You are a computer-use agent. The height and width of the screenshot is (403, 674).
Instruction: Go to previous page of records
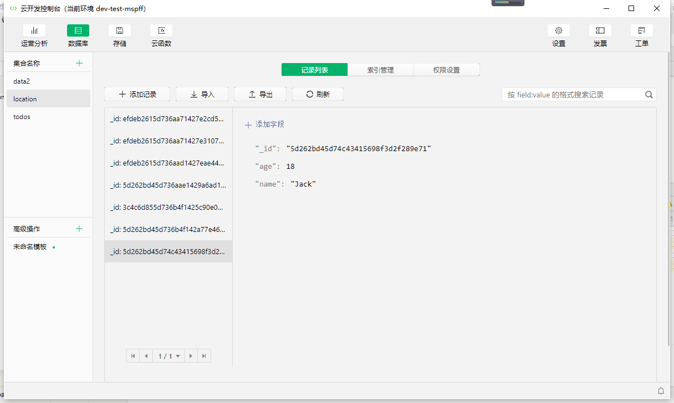pyautogui.click(x=146, y=356)
